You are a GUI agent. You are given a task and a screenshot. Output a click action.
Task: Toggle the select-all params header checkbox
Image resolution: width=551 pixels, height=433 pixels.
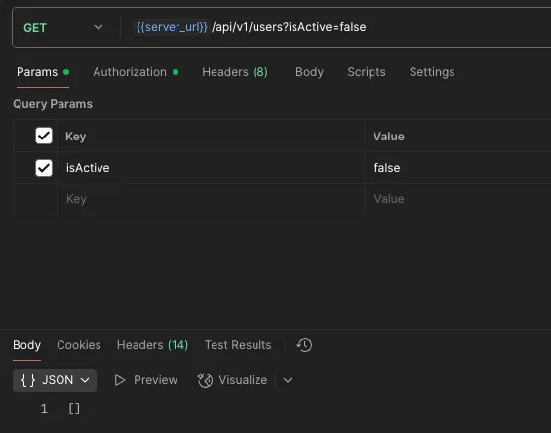[x=44, y=136]
